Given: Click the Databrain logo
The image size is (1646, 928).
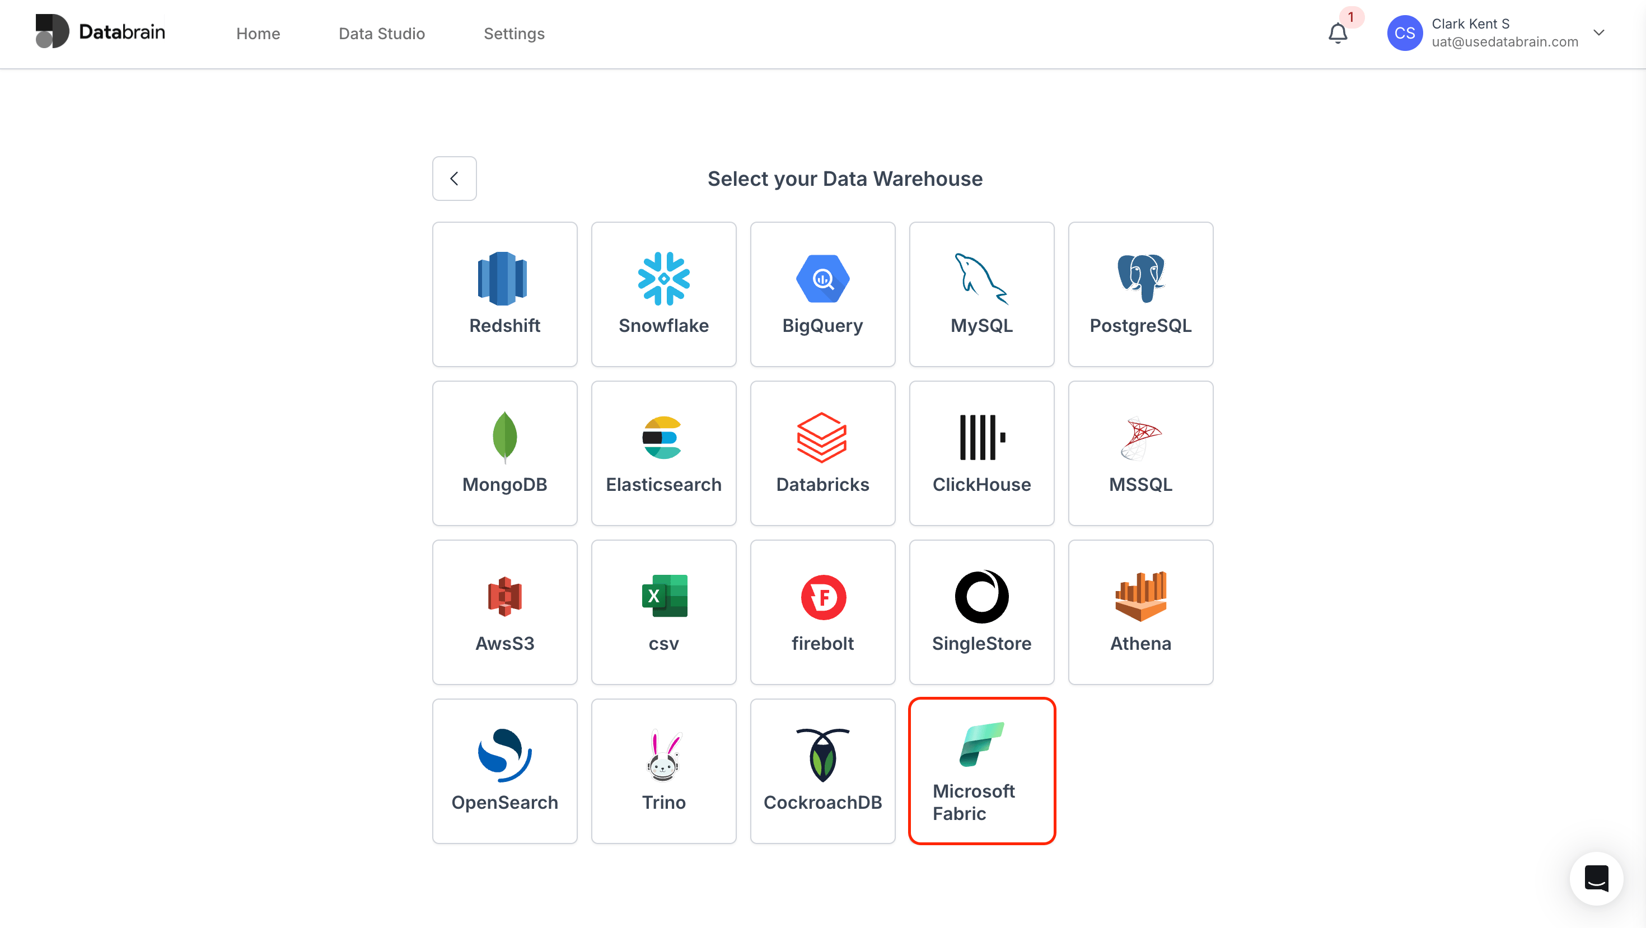Looking at the screenshot, I should click(x=100, y=31).
